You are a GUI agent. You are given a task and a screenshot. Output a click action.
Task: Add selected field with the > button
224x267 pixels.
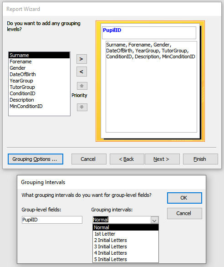81,59
